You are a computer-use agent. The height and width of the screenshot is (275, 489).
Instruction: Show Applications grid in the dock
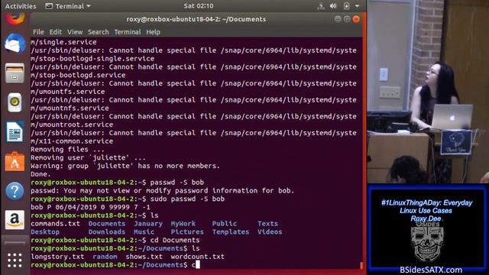pos(15,260)
